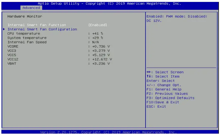Screen dimensions: 220x135
Task: Click the left-right arrows Select Screen hint
Action: click(x=165, y=72)
